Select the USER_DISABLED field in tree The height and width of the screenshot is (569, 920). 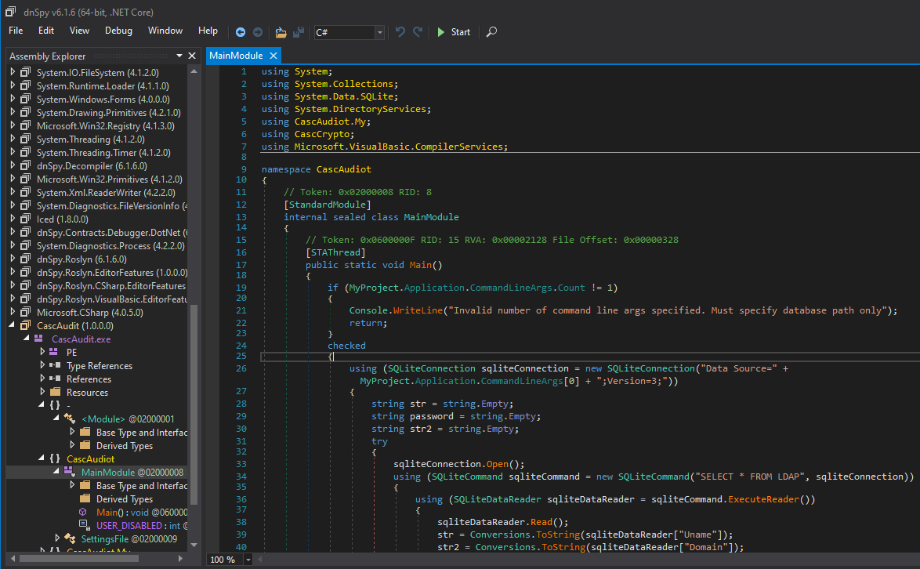(129, 525)
